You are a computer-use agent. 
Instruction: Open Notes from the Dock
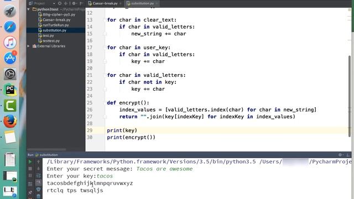[10, 137]
